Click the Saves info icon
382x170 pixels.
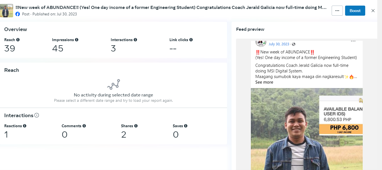[186, 126]
